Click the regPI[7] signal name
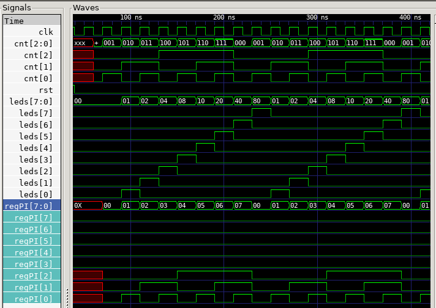 click(37, 218)
